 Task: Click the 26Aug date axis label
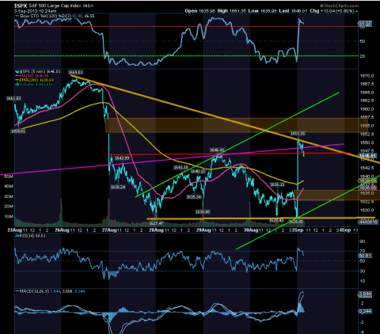[62, 230]
